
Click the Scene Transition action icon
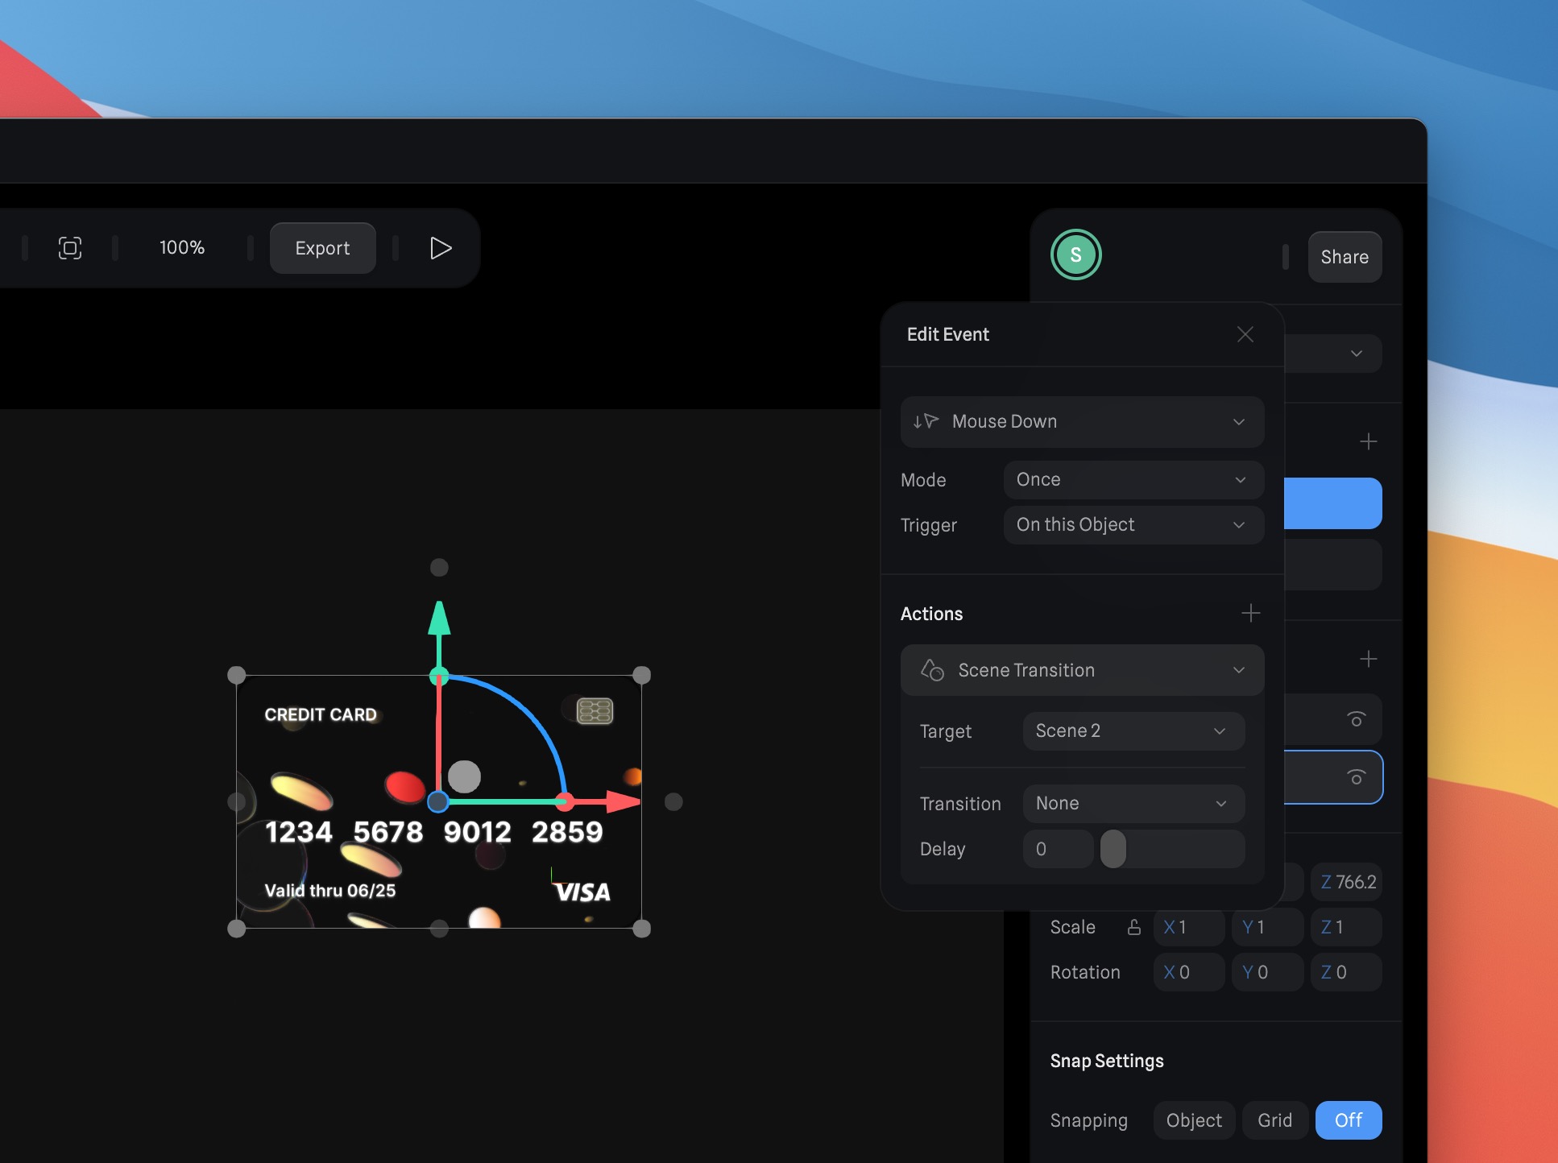click(932, 669)
